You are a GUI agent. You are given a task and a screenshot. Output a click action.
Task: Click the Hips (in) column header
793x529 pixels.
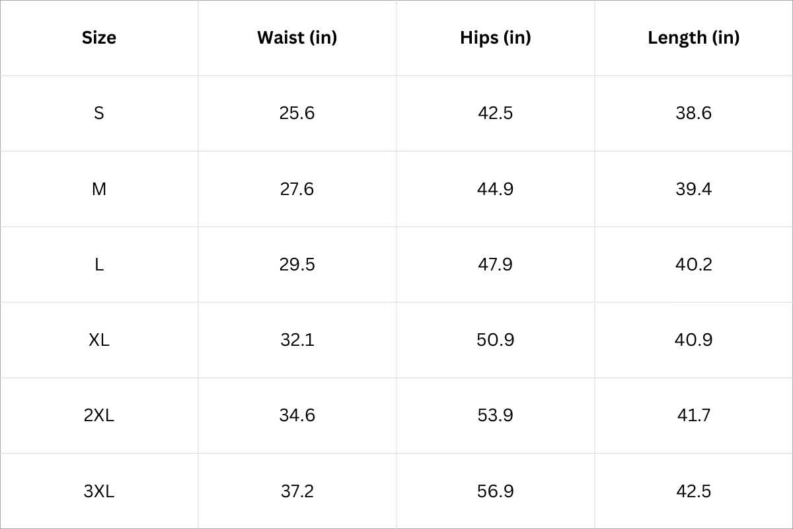495,38
